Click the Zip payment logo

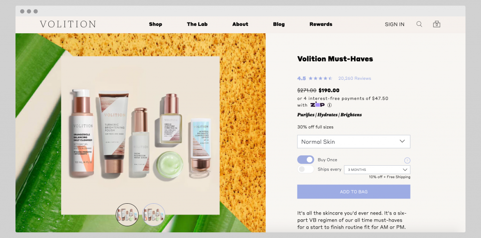pos(317,105)
